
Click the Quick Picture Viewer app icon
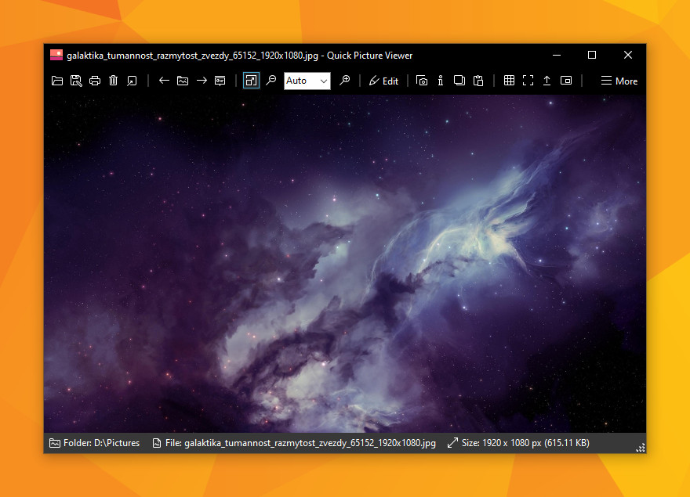pos(56,56)
